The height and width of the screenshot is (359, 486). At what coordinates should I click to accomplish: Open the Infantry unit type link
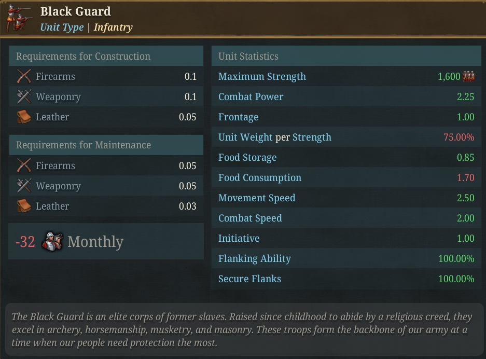click(113, 27)
